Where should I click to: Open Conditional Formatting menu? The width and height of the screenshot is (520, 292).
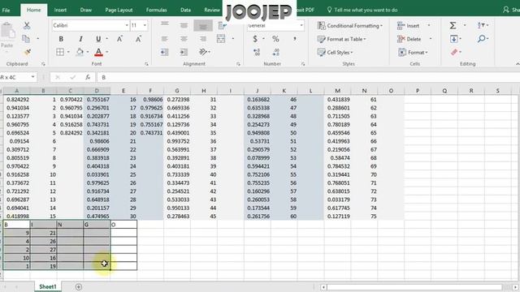350,25
